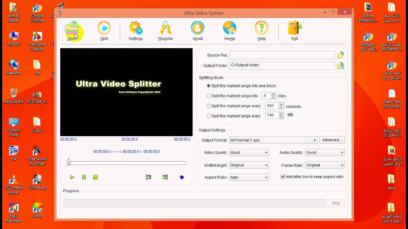
Task: Browse for source file using folder icon
Action: click(x=341, y=55)
